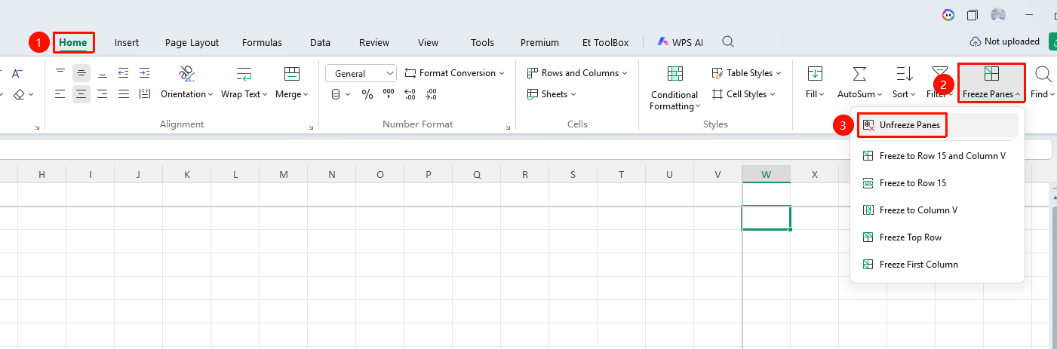Choose Freeze to Column V
The image size is (1057, 349).
pyautogui.click(x=937, y=210)
